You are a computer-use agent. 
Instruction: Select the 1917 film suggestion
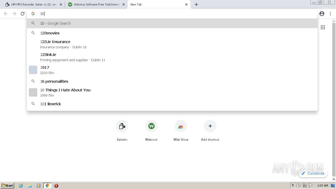pos(172,70)
